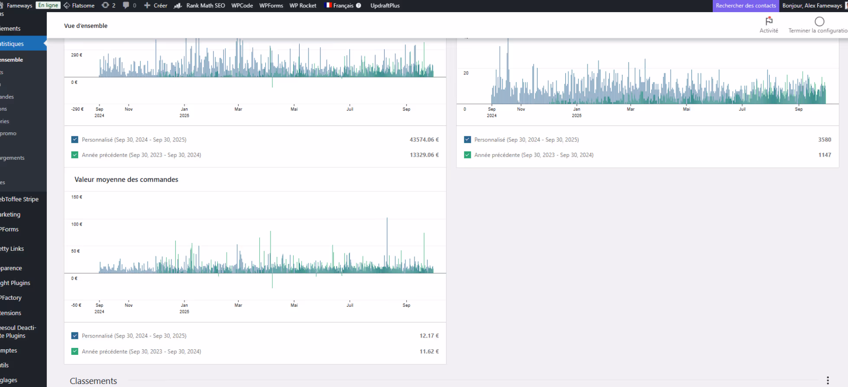The image size is (848, 387).
Task: Click the Rank Math SEO chart icon
Action: (x=178, y=6)
